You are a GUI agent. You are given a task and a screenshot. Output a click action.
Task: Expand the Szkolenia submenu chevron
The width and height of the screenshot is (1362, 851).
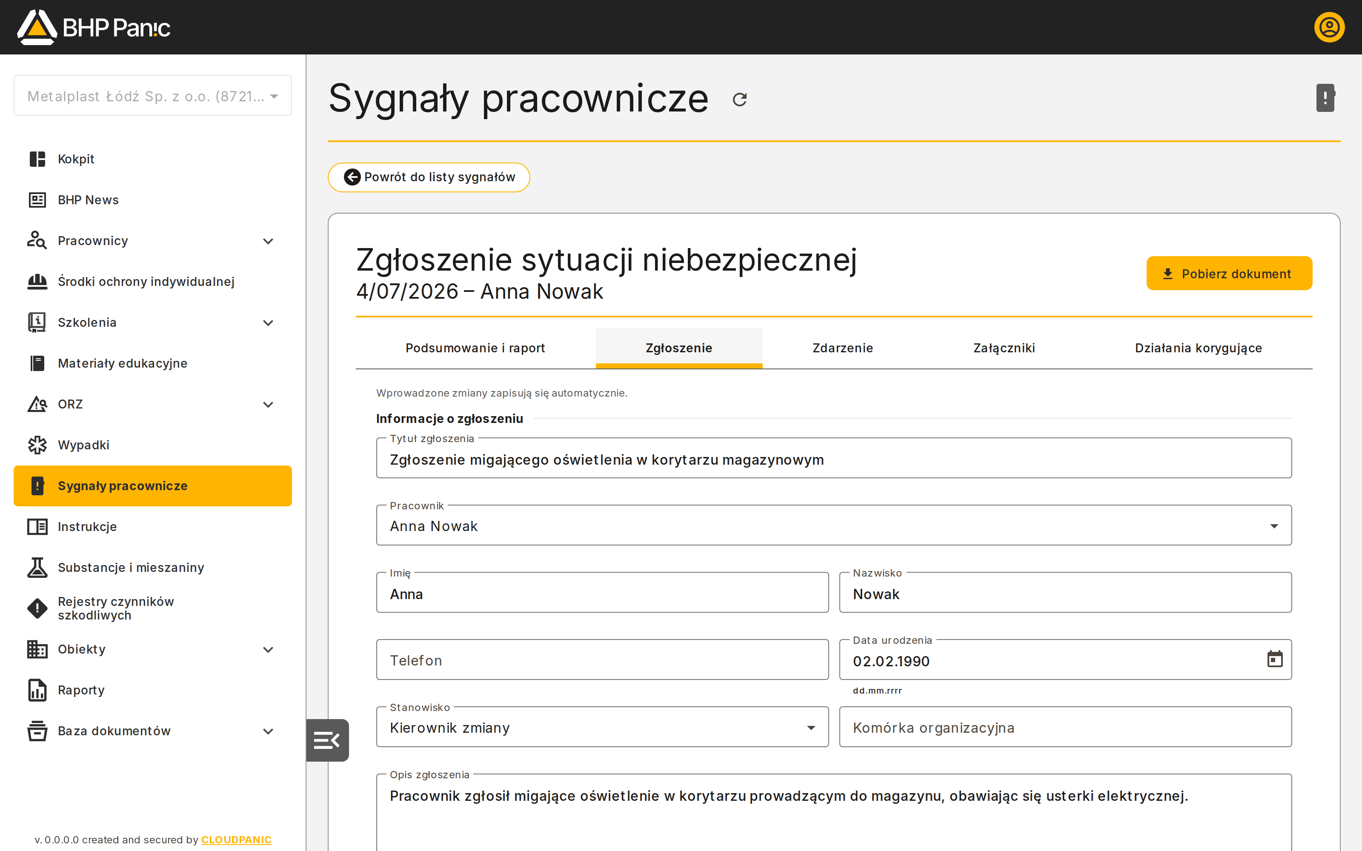pyautogui.click(x=269, y=323)
